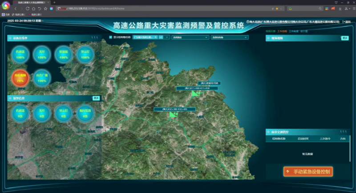Open the 选择路段 dropdown
This screenshot has width=356, height=193.
pos(190,38)
